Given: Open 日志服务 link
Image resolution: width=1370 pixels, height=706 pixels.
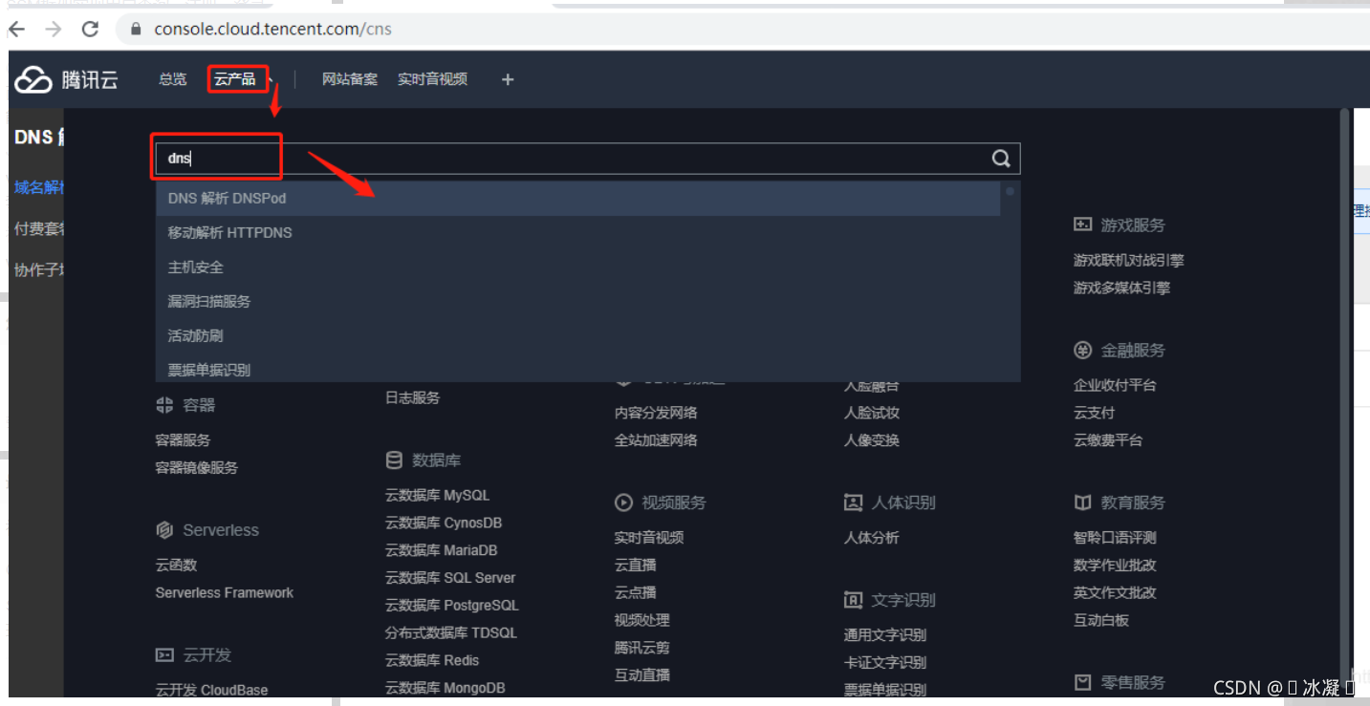Looking at the screenshot, I should (412, 398).
